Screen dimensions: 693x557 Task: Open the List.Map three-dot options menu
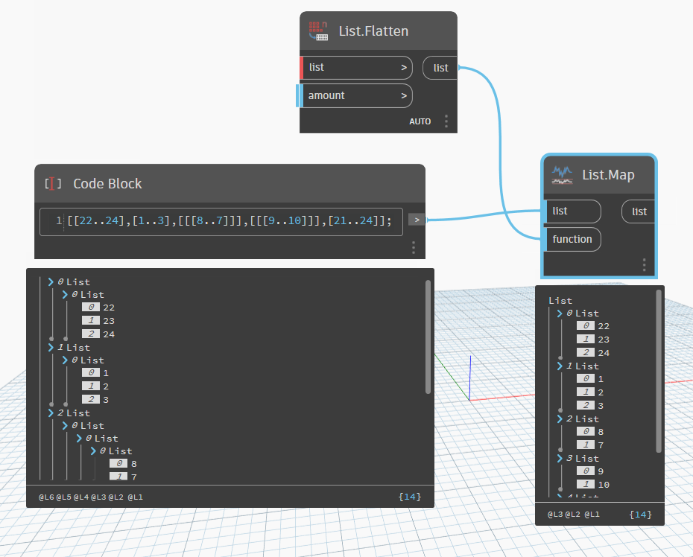tap(644, 264)
